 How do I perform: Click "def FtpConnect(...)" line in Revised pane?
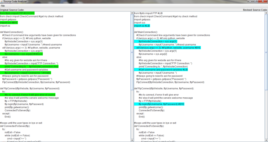(164, 88)
